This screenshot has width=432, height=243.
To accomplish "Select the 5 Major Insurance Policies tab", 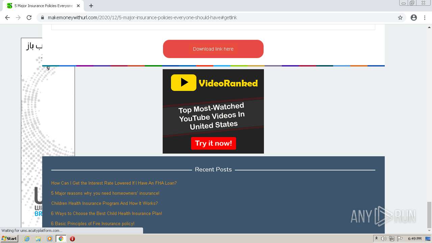I will (44, 6).
